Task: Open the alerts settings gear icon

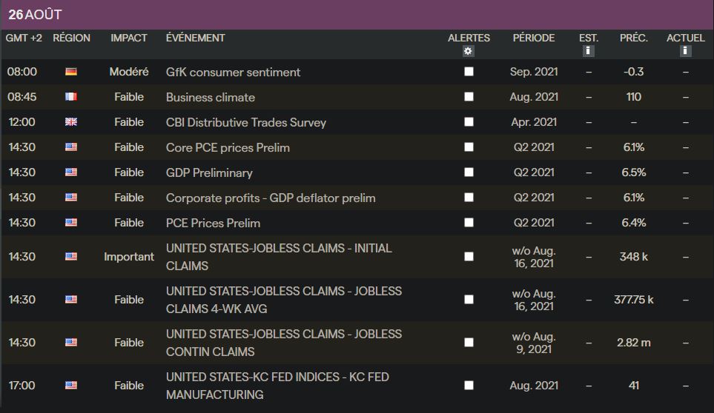Action: pyautogui.click(x=468, y=51)
